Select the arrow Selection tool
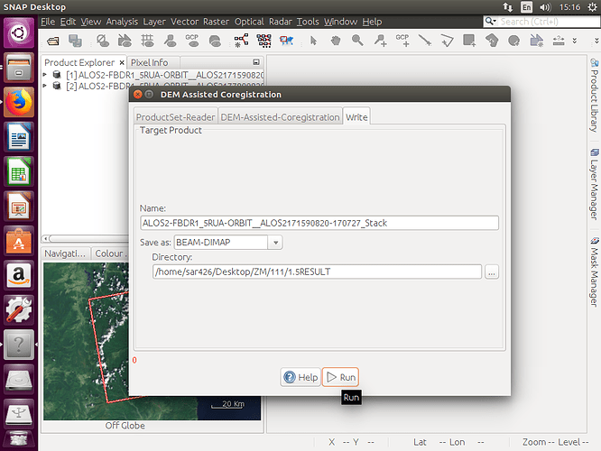Image resolution: width=601 pixels, height=451 pixels. (313, 41)
